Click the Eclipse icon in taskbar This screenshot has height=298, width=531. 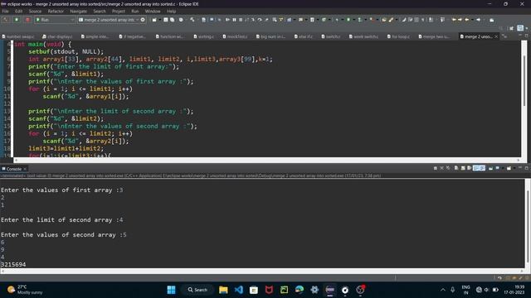click(x=330, y=290)
